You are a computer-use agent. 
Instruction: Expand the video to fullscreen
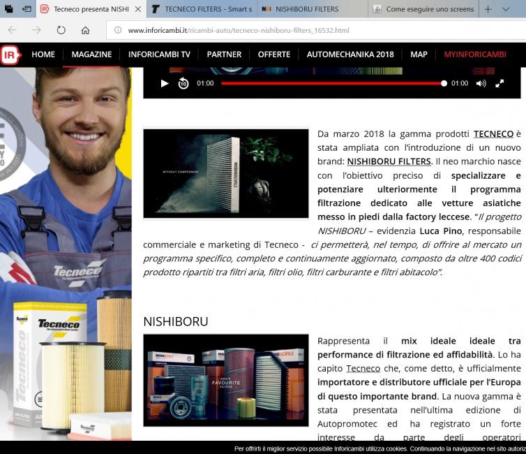pyautogui.click(x=499, y=83)
